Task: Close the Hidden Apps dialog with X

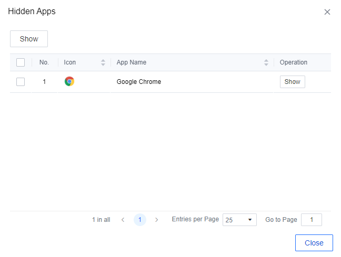Action: click(x=327, y=12)
